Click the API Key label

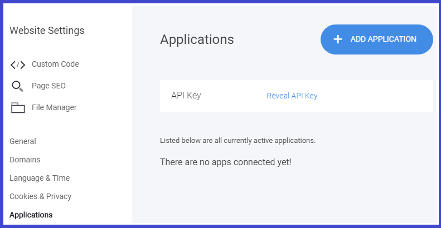[x=186, y=96]
